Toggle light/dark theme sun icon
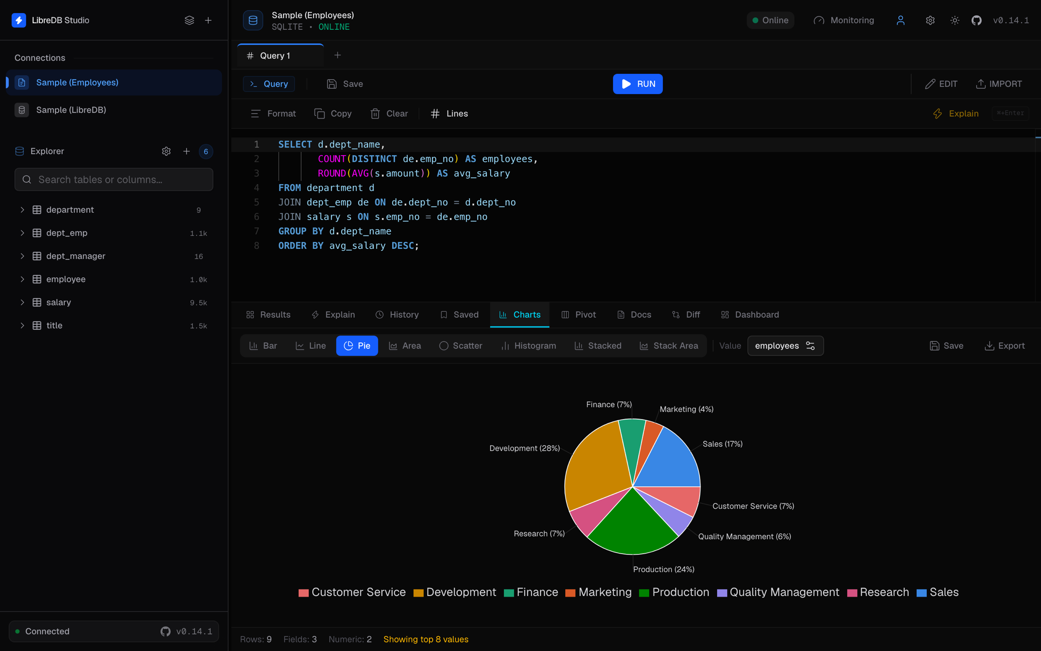Screen dimensions: 1041x651 point(955,20)
